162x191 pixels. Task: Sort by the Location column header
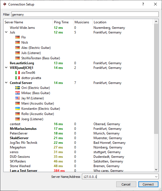[x=123, y=22]
